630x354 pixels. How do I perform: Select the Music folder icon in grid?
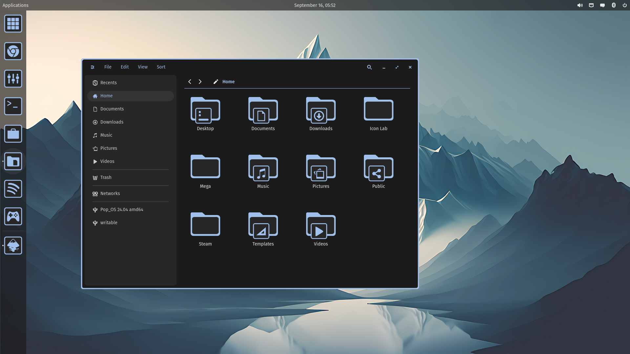pos(263,167)
